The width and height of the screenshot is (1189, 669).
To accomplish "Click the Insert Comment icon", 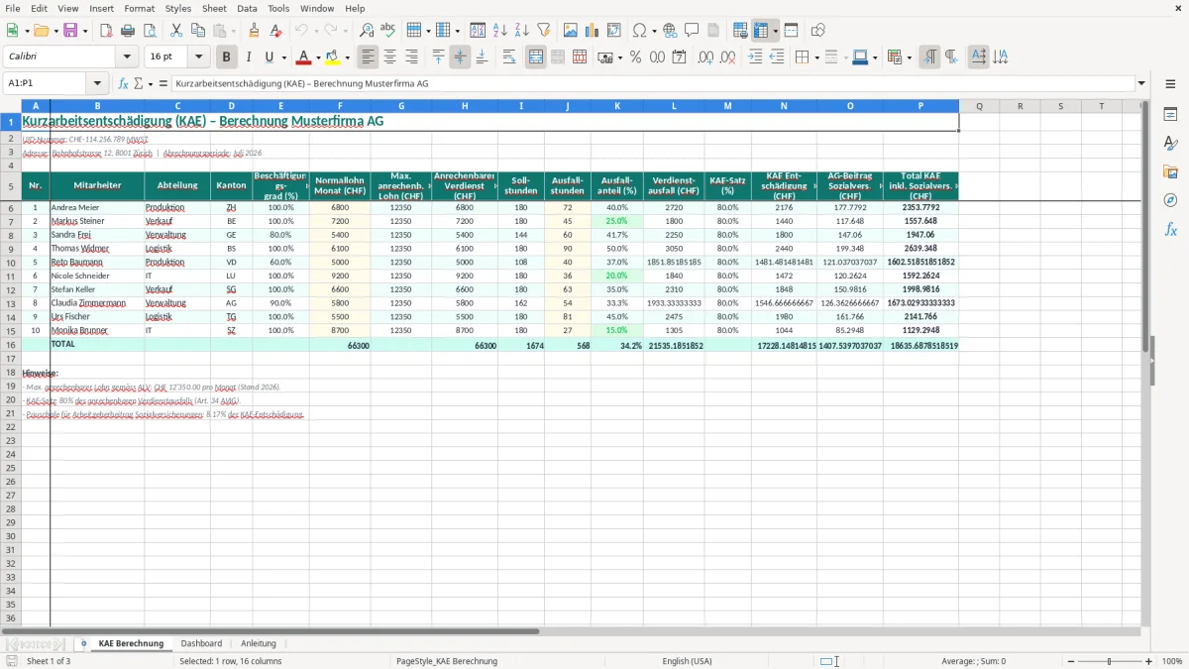I will pyautogui.click(x=692, y=31).
